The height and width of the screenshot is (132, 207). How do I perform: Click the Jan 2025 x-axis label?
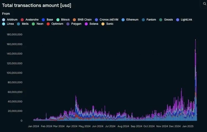pos(188,126)
